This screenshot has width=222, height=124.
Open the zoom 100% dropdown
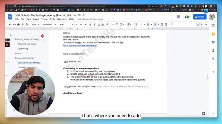(x=35, y=24)
